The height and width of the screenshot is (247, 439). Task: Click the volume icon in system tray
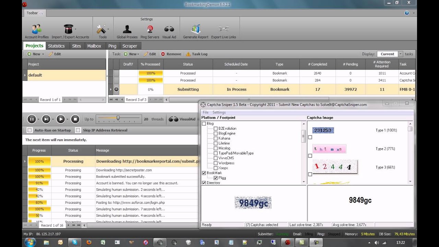[377, 242]
